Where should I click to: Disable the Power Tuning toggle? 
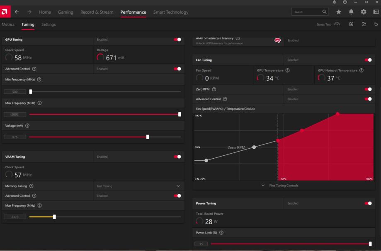pyautogui.click(x=368, y=203)
